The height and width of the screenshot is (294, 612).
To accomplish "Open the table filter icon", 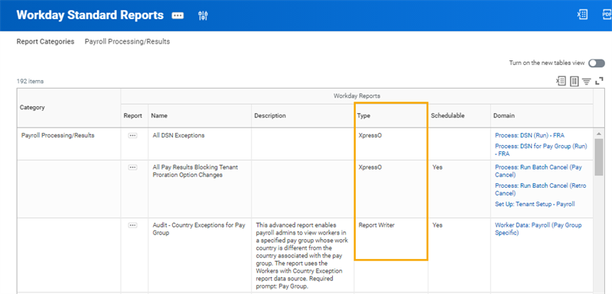I will pyautogui.click(x=586, y=82).
